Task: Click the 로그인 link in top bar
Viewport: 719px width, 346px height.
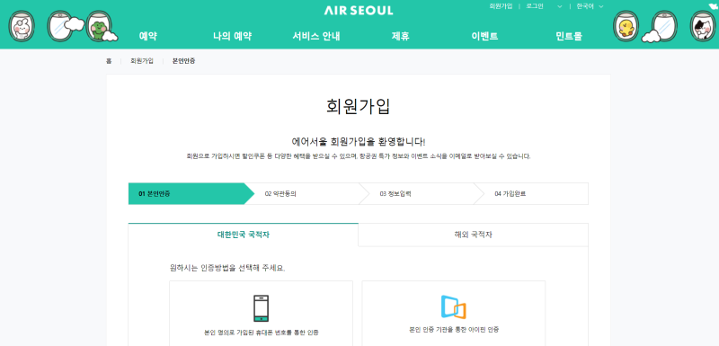Action: pyautogui.click(x=535, y=6)
